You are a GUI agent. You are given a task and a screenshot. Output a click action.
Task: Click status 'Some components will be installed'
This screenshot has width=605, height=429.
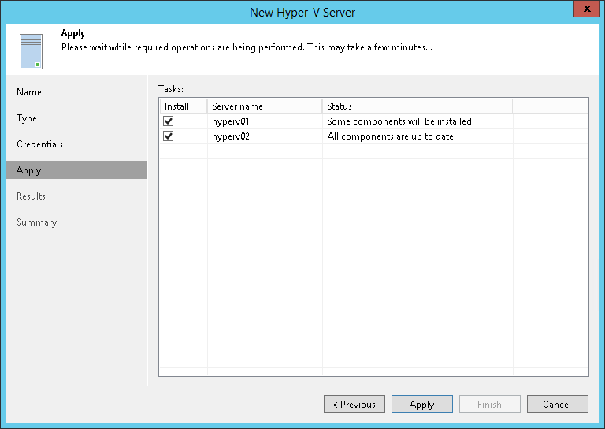click(399, 121)
